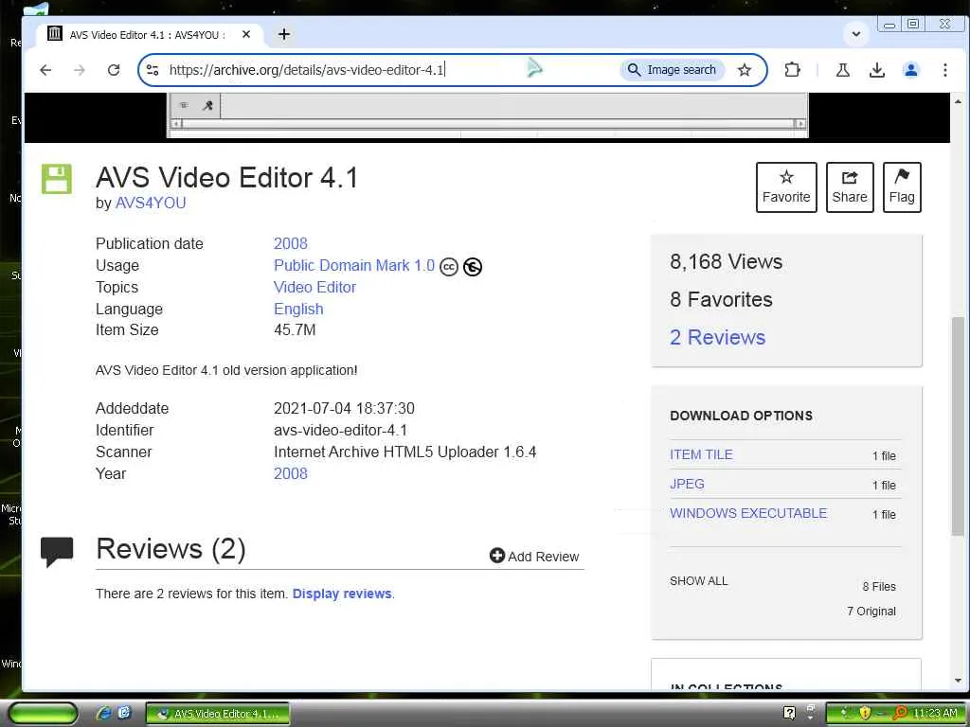The image size is (970, 727).
Task: Open AVS Video Editor taskbar button
Action: [218, 714]
